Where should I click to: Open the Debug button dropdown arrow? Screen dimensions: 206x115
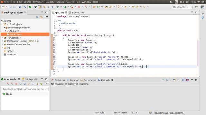[x=61, y=7]
